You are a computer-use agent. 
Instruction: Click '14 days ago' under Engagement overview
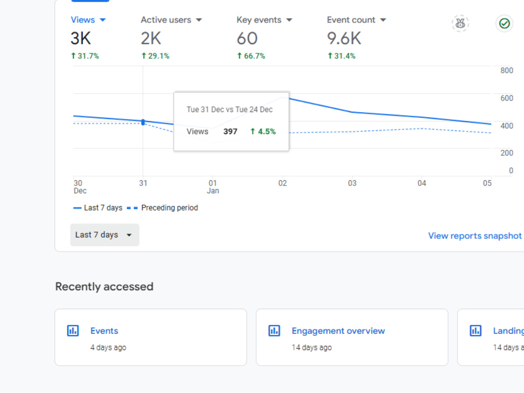[x=311, y=347]
